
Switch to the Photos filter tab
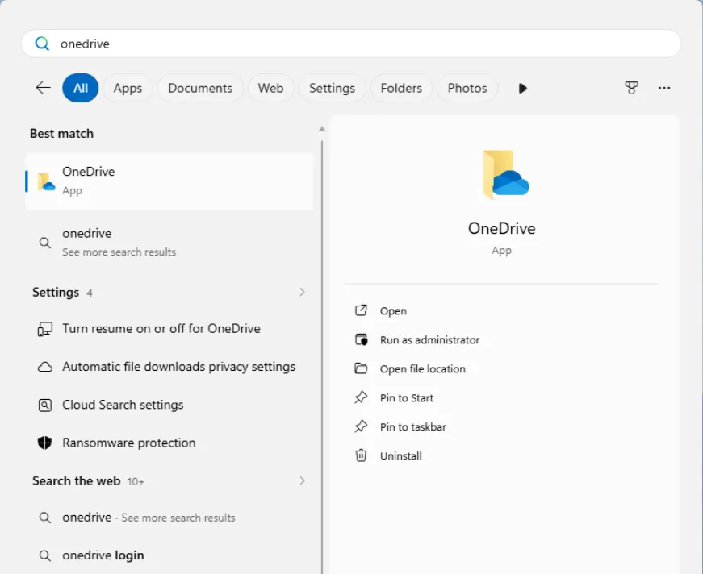pyautogui.click(x=467, y=88)
